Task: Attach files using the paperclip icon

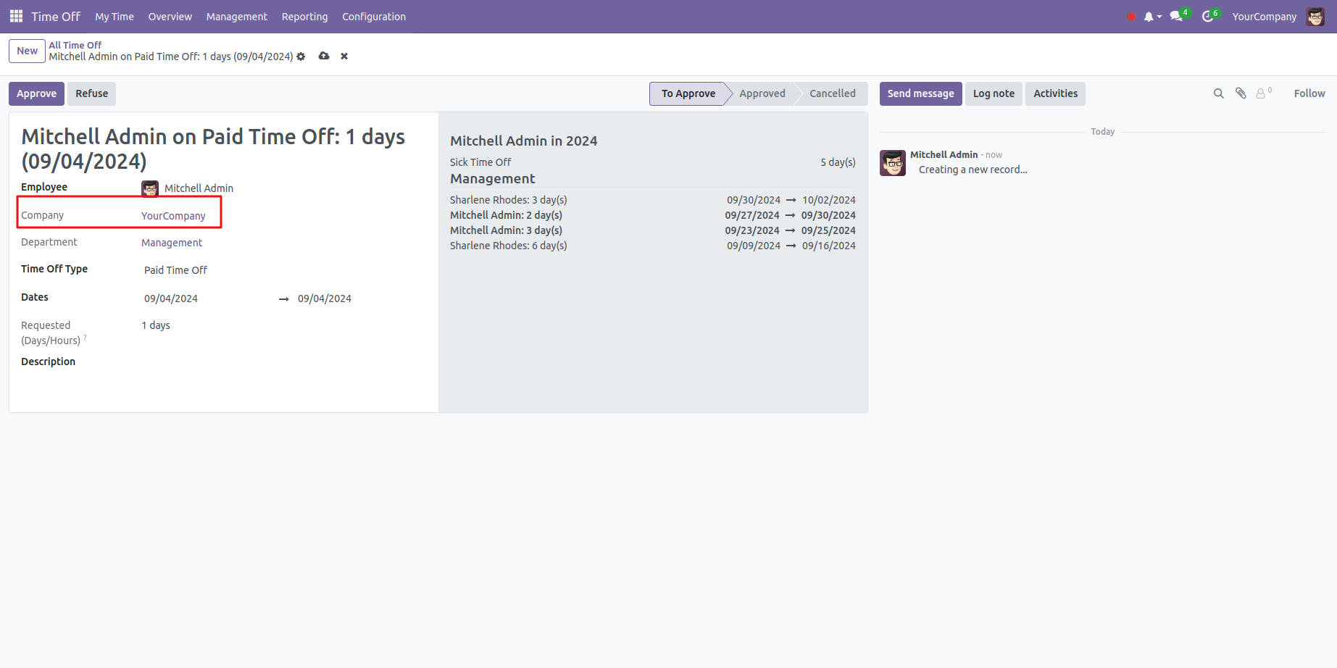Action: [1241, 93]
